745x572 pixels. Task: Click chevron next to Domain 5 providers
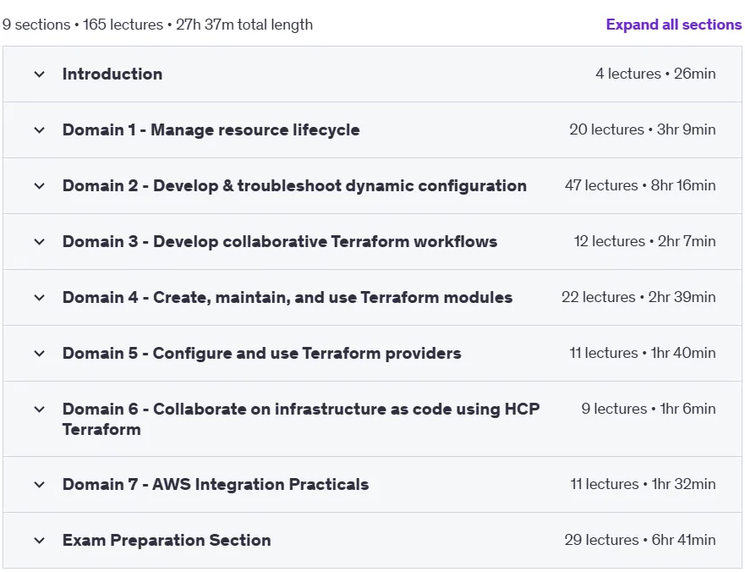(40, 354)
